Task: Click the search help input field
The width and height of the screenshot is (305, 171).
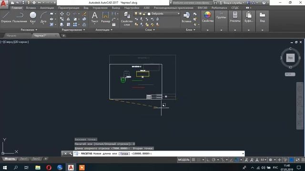Action: point(191,3)
